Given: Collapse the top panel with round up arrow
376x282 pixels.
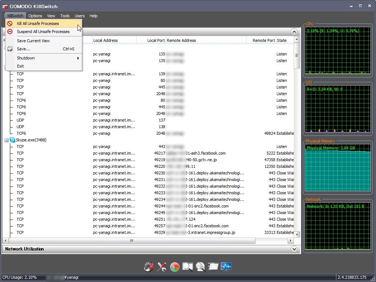Looking at the screenshot, I should [x=294, y=32].
